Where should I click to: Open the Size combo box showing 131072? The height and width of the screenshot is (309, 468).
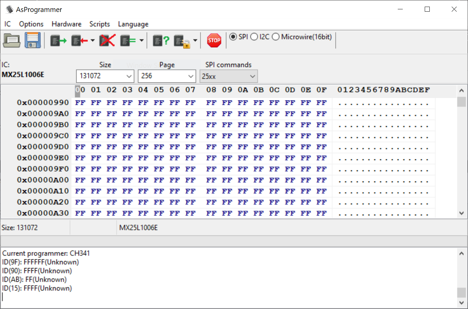click(105, 76)
